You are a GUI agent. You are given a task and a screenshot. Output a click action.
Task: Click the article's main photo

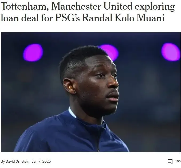point(91,92)
